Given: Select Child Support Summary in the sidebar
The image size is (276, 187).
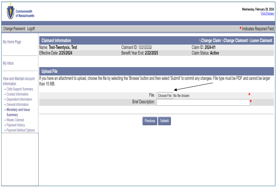Looking at the screenshot, I should 21,89.
